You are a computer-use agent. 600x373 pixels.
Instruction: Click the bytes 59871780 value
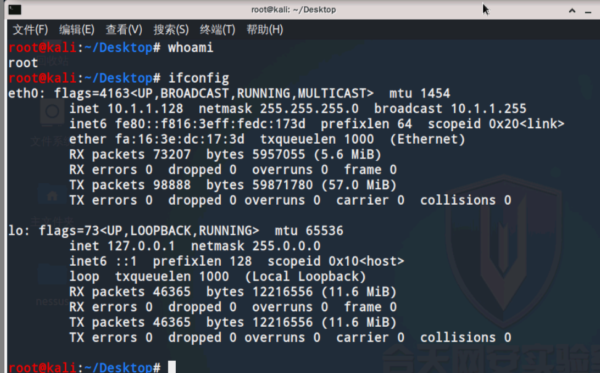click(x=282, y=185)
